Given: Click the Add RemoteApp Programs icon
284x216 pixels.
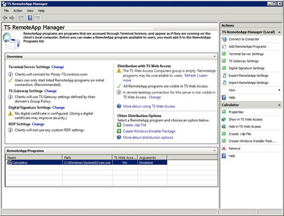Looking at the screenshot, I should (224, 47).
